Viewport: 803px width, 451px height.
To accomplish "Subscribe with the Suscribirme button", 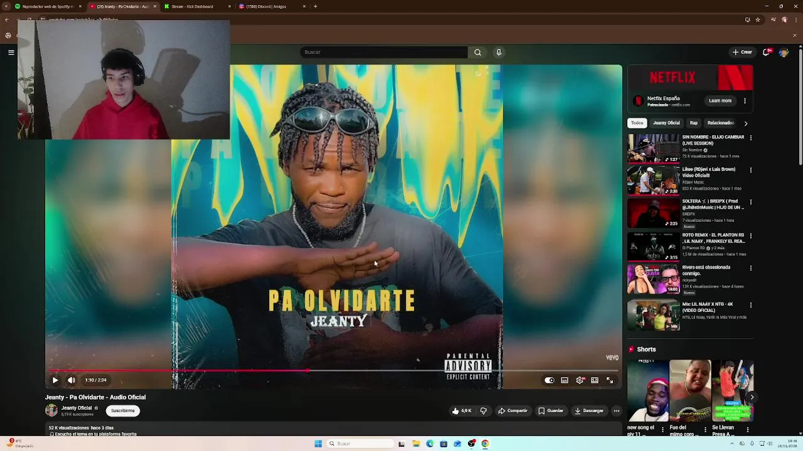I will (x=123, y=411).
